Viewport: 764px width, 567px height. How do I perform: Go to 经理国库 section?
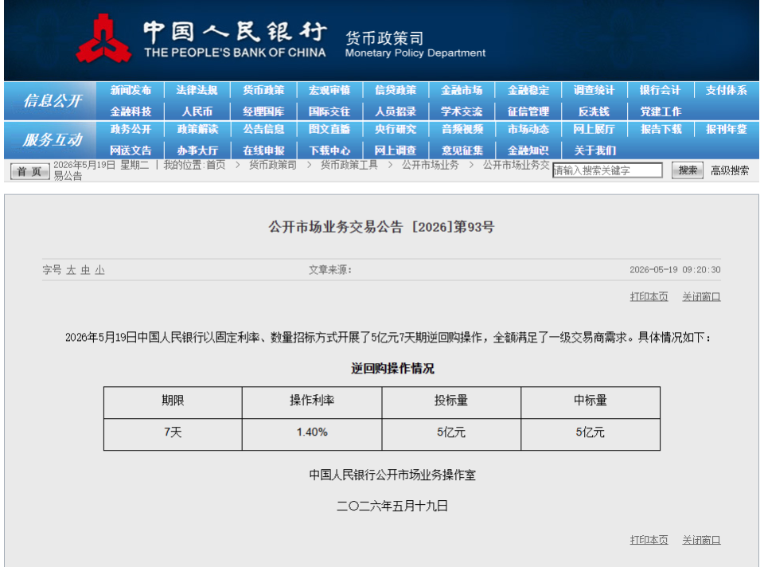pos(263,111)
